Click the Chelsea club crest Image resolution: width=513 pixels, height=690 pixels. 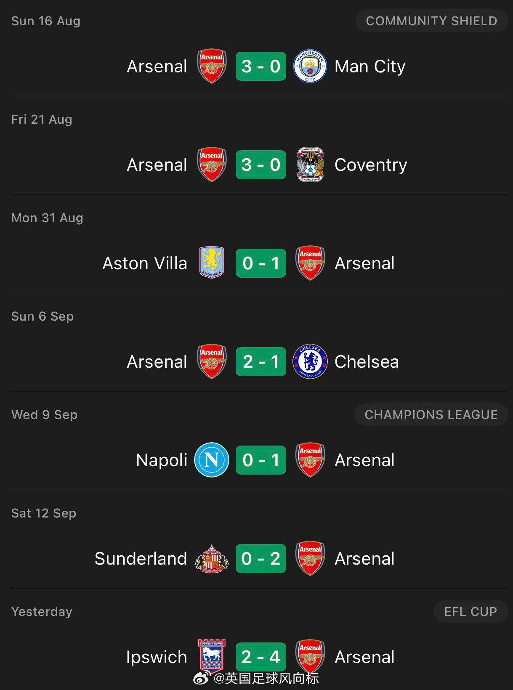click(310, 361)
